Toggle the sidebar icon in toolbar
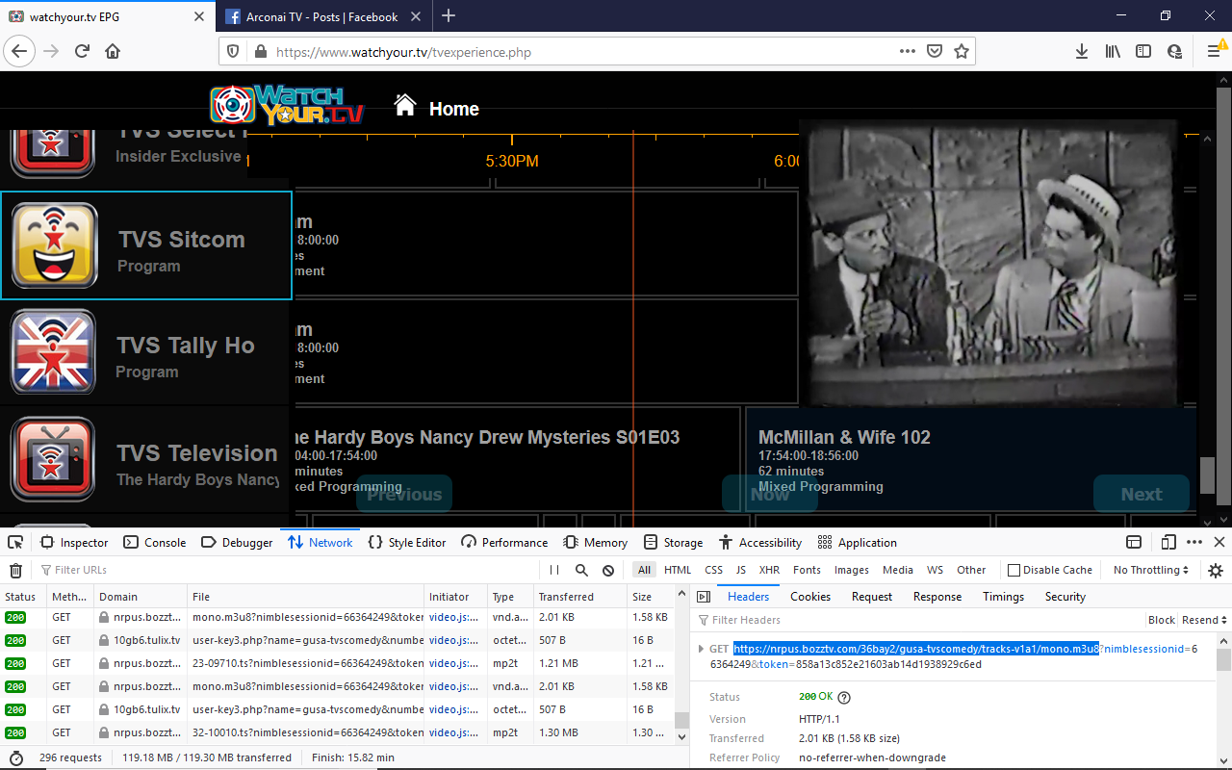Screen dimensions: 1232x770 (x=1143, y=51)
